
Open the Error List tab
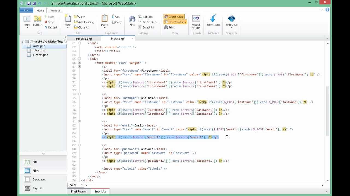[100, 192]
